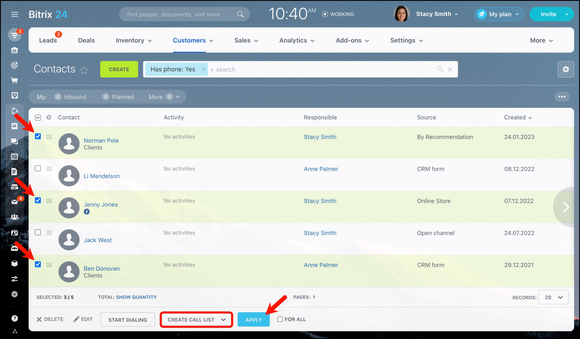Open the mail icon with badge 4

coord(14,202)
